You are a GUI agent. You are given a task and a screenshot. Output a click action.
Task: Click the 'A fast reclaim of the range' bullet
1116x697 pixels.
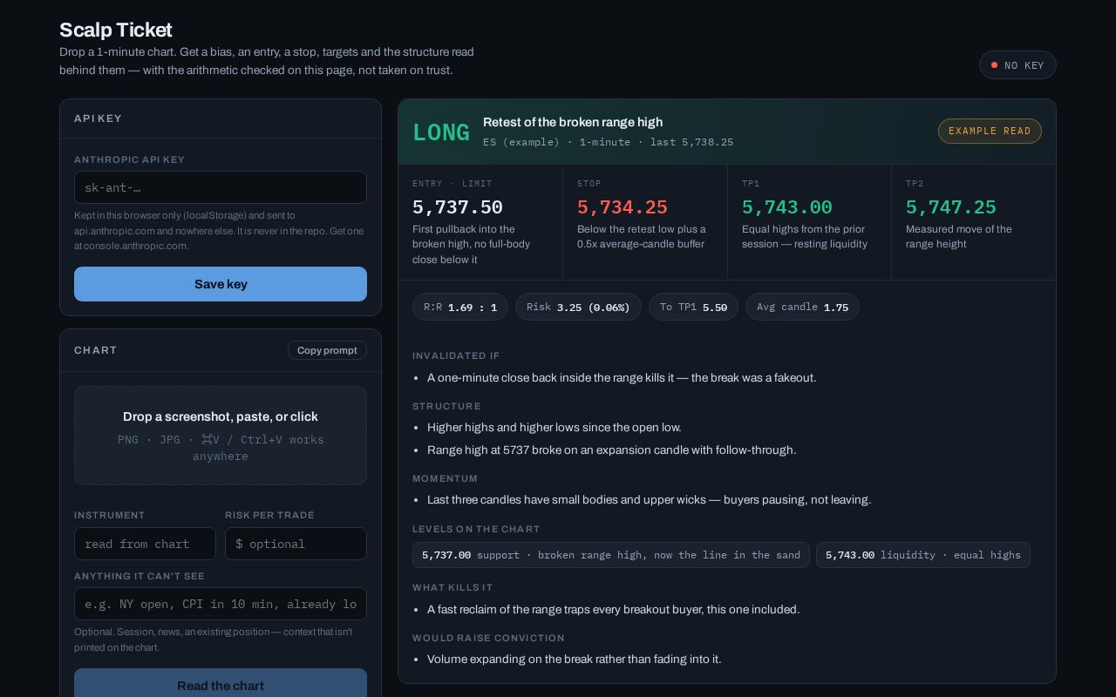coord(613,609)
